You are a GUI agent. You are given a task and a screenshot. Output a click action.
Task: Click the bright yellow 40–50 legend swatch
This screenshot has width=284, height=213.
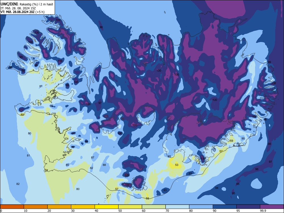click(x=106, y=207)
